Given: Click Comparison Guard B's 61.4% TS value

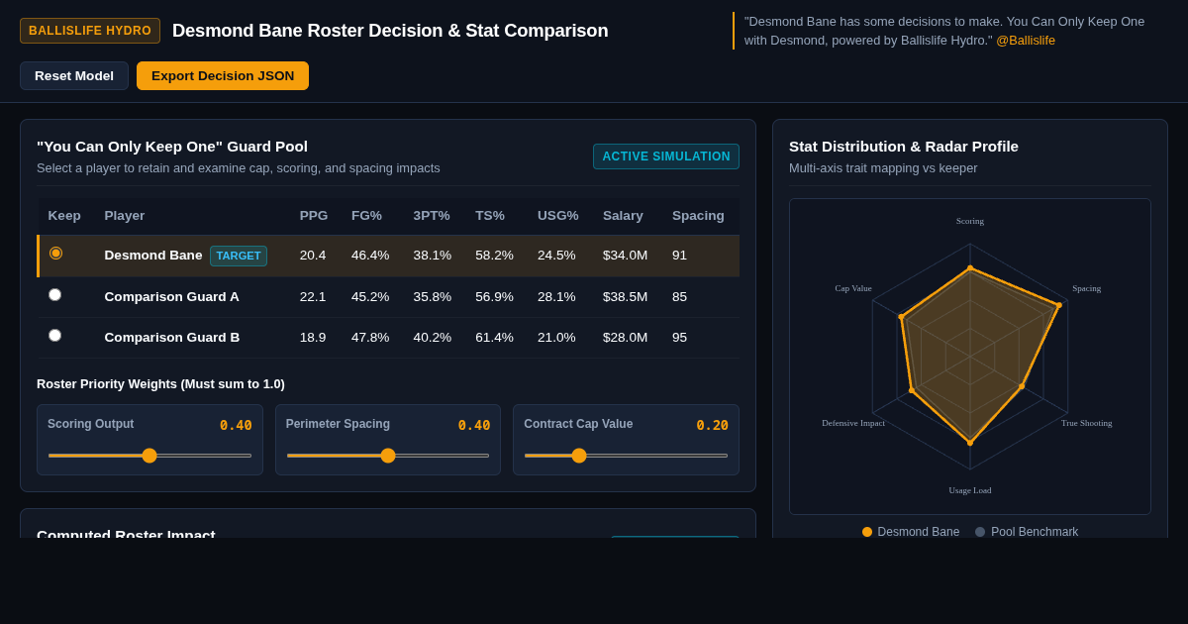Looking at the screenshot, I should pyautogui.click(x=494, y=338).
